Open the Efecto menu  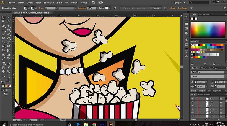coord(60,2)
